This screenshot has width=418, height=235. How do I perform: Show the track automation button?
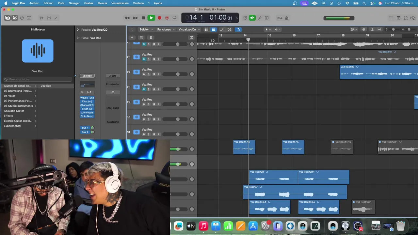click(x=222, y=29)
